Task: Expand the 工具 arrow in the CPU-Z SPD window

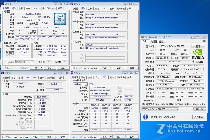Action: [111, 137]
